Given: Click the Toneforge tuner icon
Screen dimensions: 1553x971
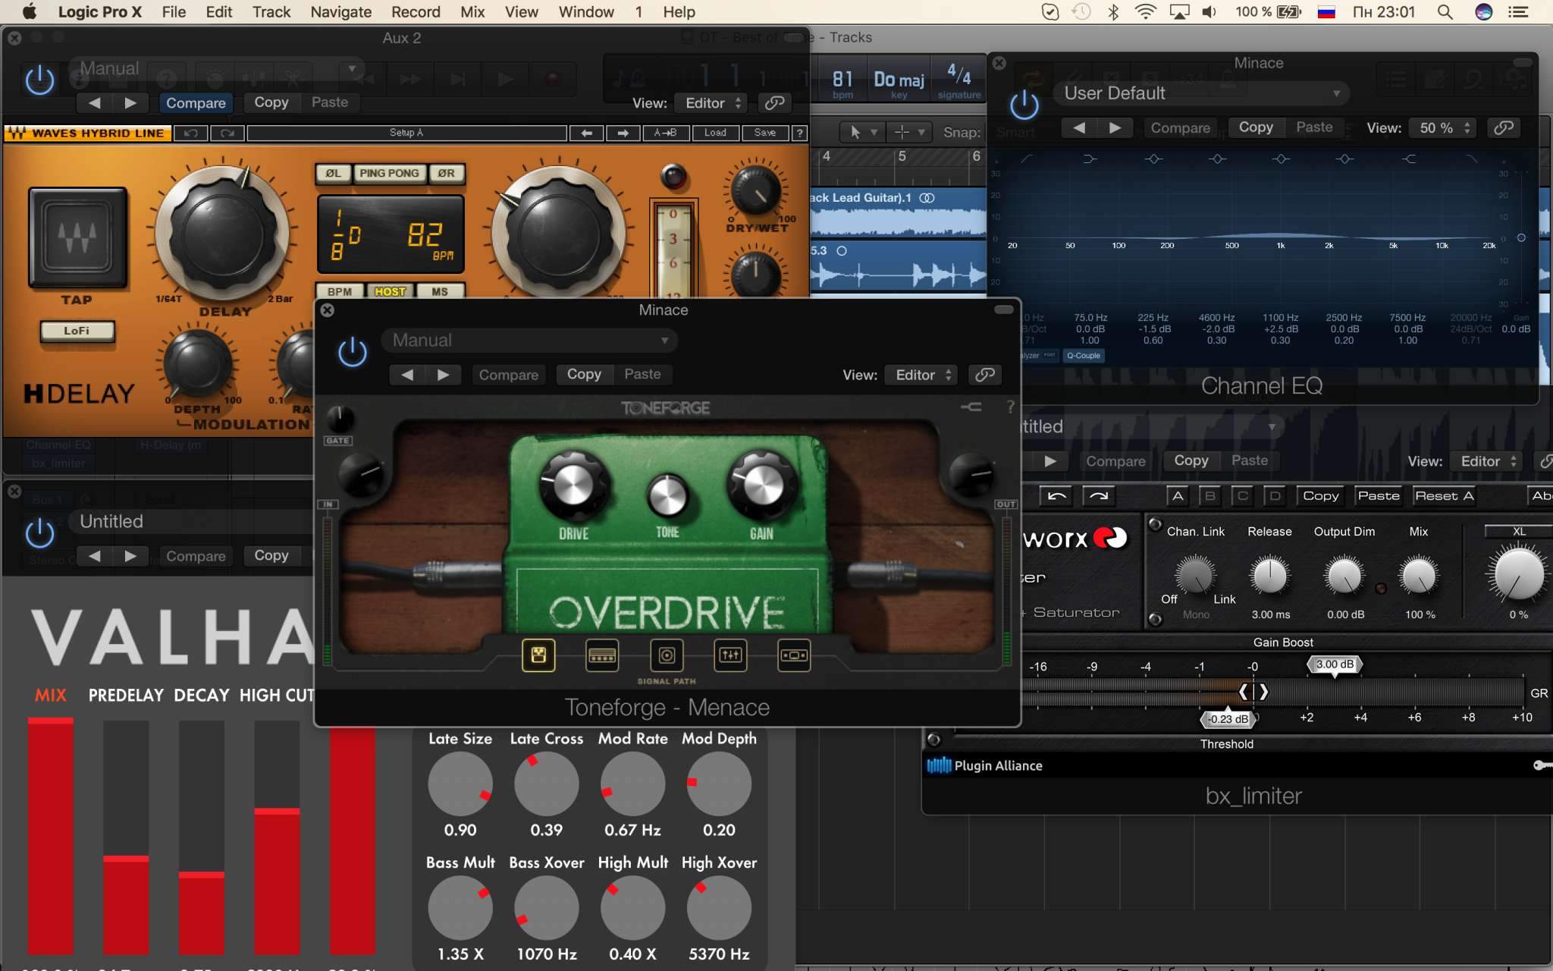Looking at the screenshot, I should pyautogui.click(x=971, y=407).
